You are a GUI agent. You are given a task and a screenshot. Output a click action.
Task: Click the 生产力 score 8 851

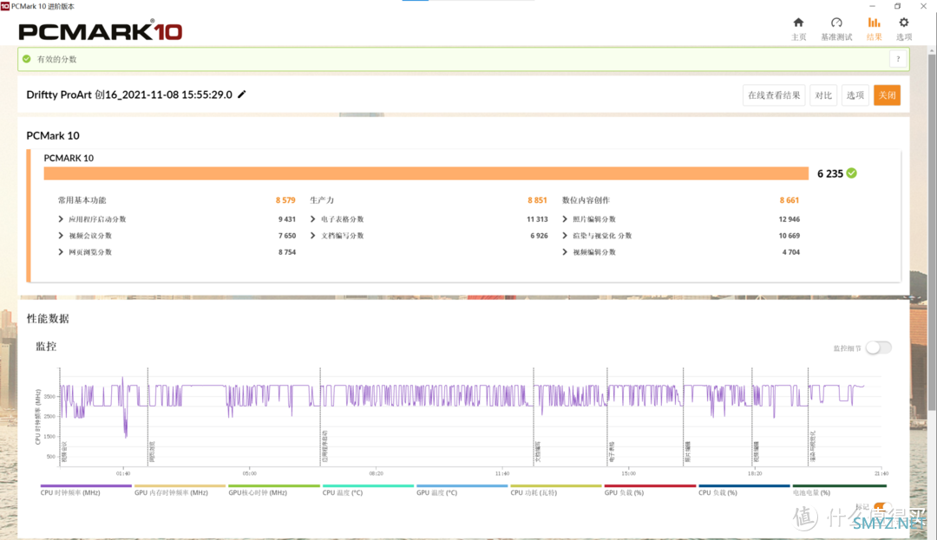[x=537, y=200]
